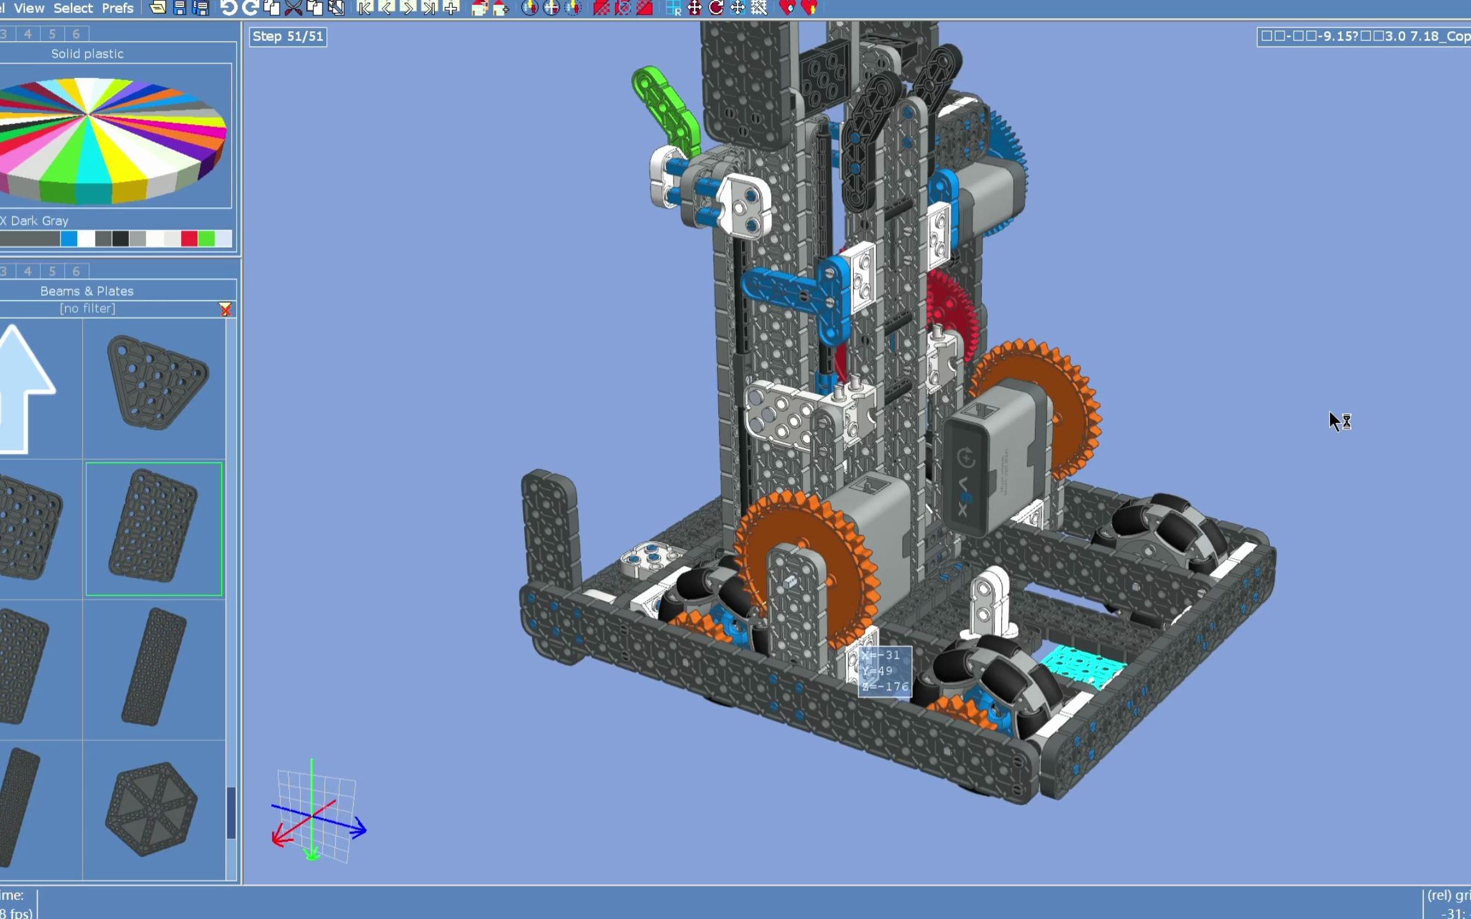Clear the filter using the red X
Viewport: 1471px width, 919px height.
tap(227, 309)
